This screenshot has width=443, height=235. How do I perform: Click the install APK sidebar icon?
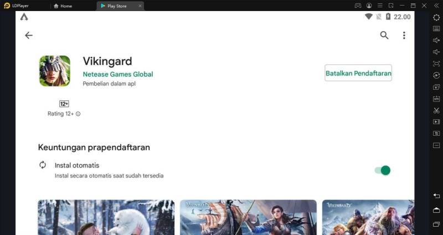click(x=436, y=99)
